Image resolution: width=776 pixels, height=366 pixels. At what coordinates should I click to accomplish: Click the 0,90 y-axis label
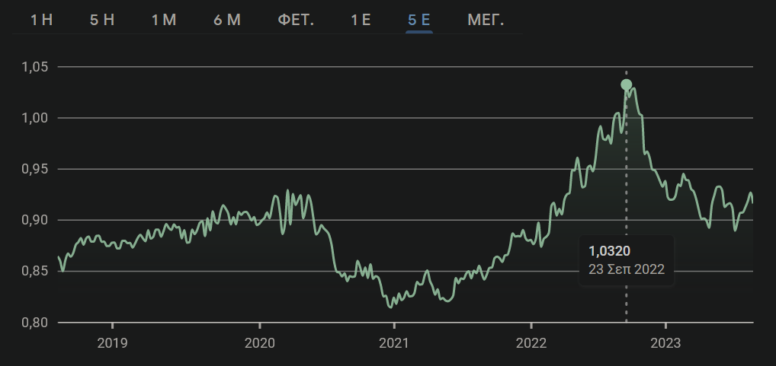(x=34, y=220)
